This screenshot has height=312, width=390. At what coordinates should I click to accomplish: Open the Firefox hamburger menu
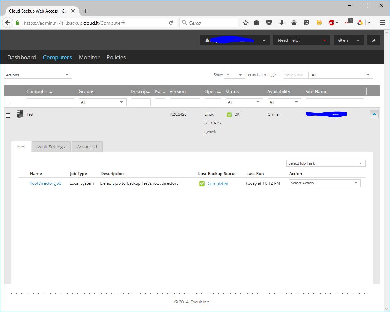tap(383, 23)
